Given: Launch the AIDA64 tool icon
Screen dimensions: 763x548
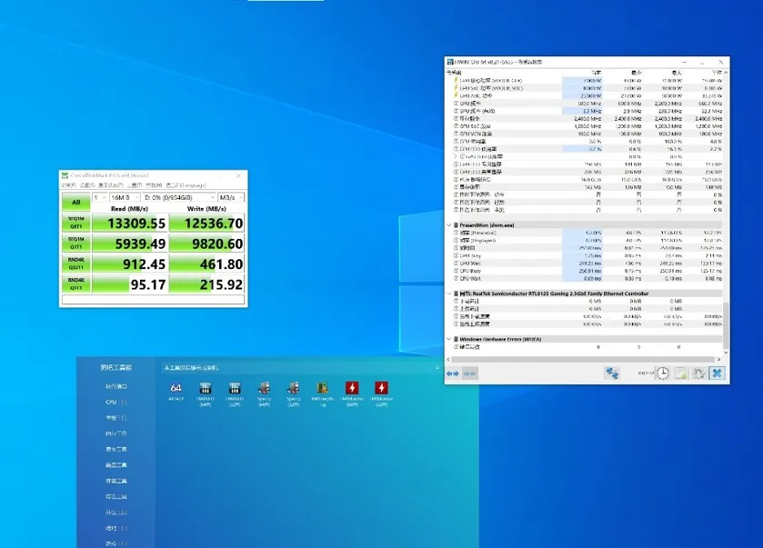Looking at the screenshot, I should [176, 390].
